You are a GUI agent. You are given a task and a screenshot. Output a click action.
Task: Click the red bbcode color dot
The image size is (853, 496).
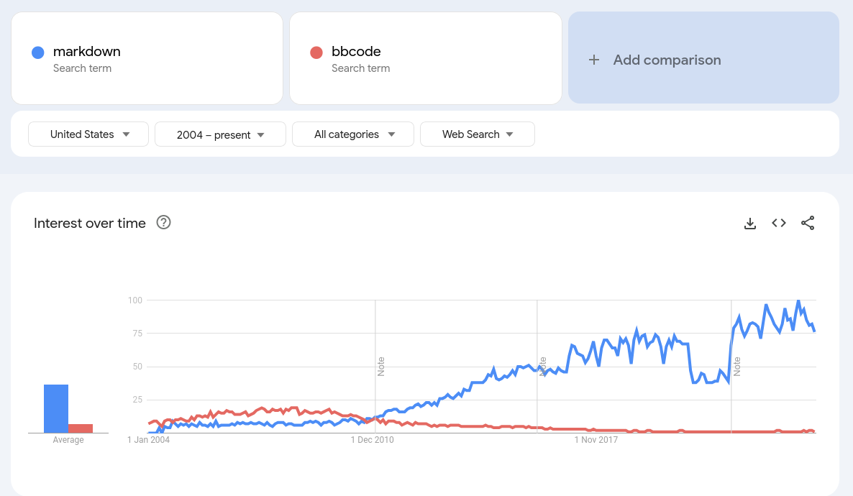(x=316, y=52)
